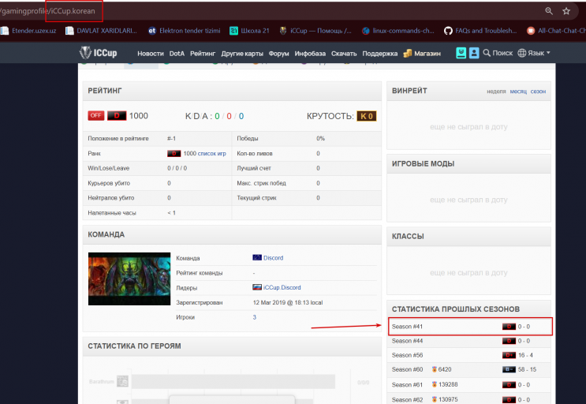Switch winrate to месяц
The height and width of the screenshot is (404, 586).
coord(518,92)
